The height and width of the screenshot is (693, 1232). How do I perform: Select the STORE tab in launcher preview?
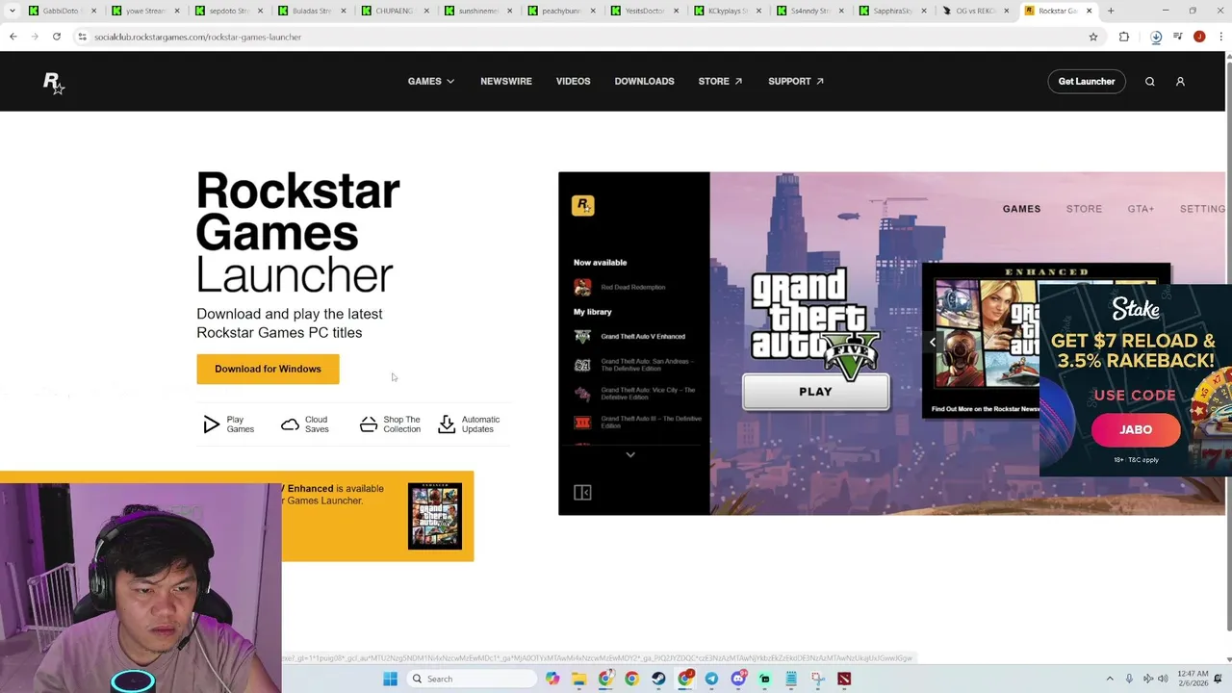coord(1084,209)
